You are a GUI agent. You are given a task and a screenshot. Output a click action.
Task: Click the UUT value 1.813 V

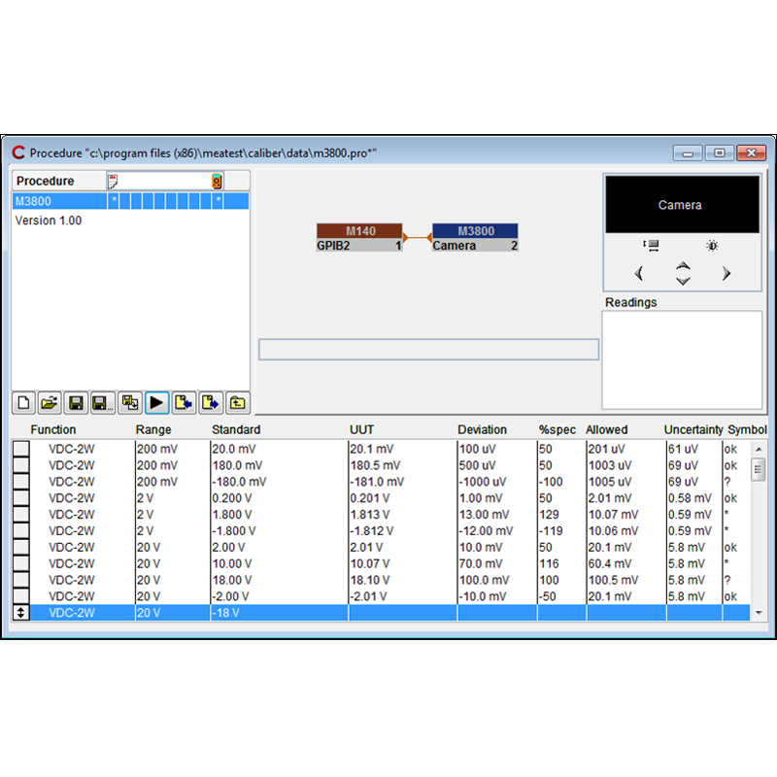coord(370,515)
